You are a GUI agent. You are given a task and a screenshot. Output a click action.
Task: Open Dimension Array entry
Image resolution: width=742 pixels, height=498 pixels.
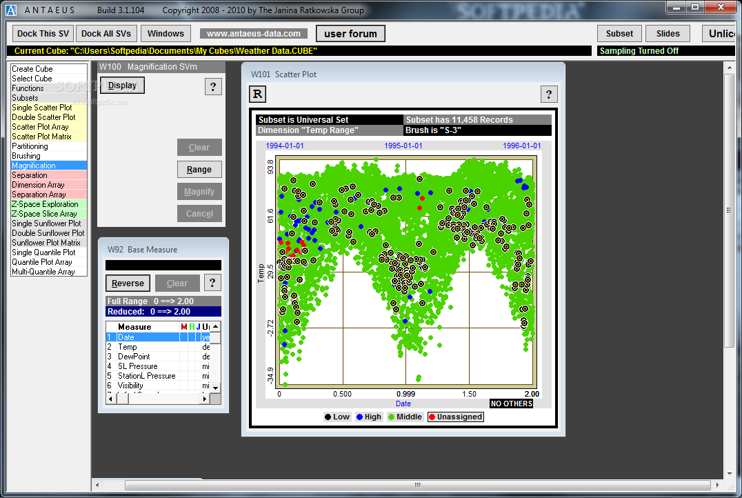click(x=49, y=185)
